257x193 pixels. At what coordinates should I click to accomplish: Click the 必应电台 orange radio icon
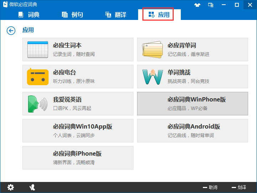(38, 77)
